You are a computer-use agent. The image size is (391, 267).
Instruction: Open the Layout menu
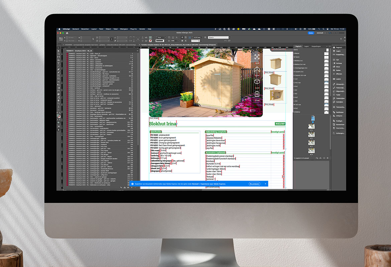click(94, 29)
